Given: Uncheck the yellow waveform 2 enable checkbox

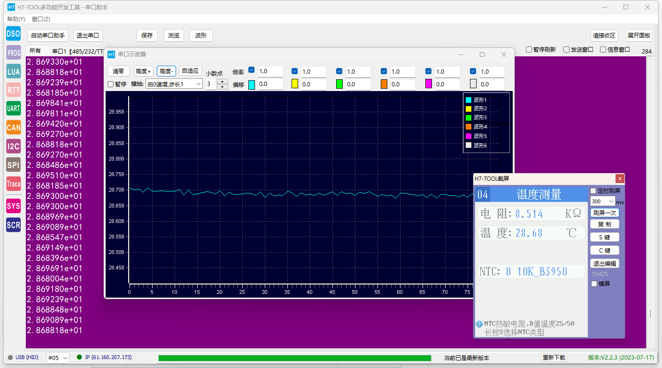Looking at the screenshot, I should [294, 71].
